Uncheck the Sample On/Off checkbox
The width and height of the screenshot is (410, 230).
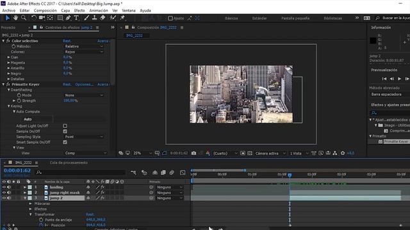(x=65, y=132)
